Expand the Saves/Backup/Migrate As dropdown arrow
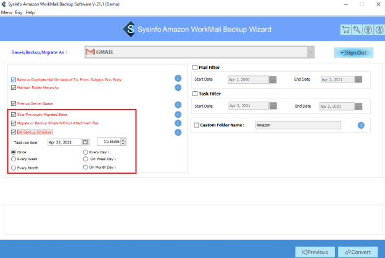The height and width of the screenshot is (258, 385). [310, 52]
